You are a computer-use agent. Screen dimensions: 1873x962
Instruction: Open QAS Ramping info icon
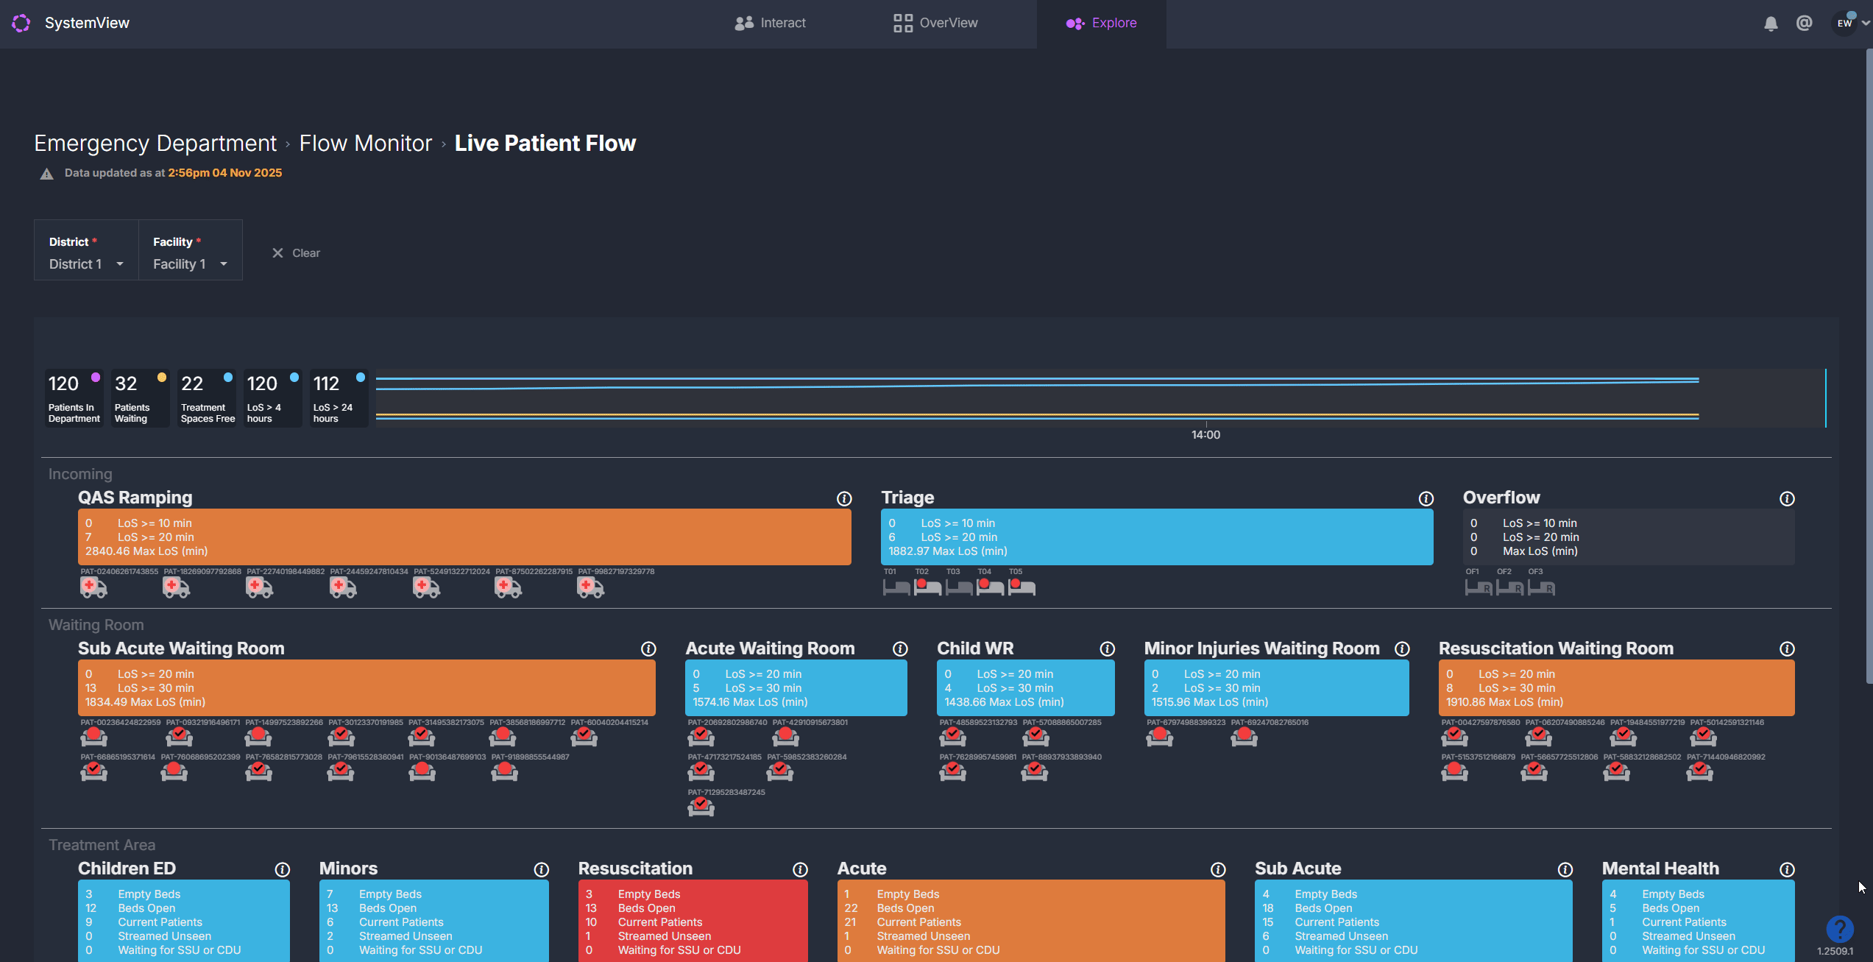[844, 499]
